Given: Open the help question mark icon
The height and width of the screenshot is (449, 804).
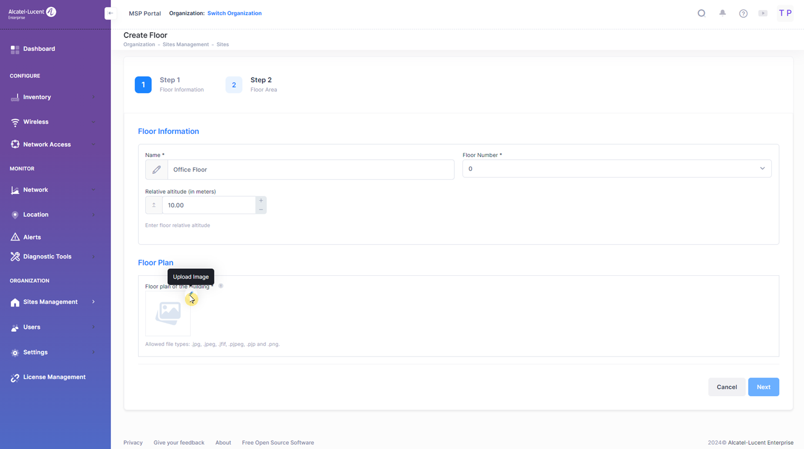Looking at the screenshot, I should [x=743, y=13].
